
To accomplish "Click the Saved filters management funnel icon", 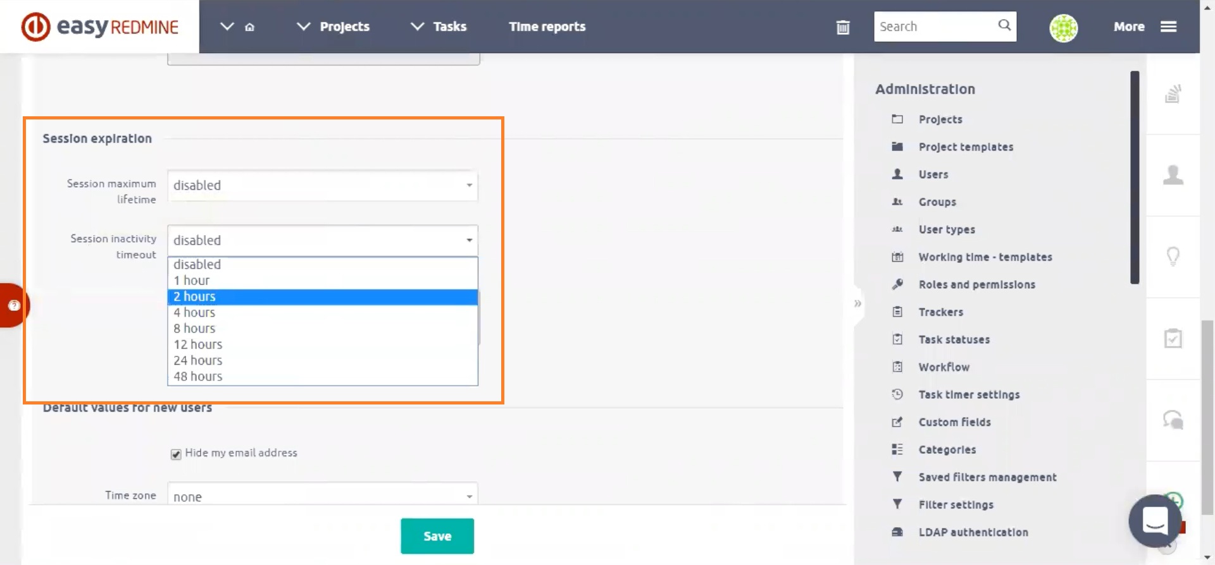I will coord(897,477).
